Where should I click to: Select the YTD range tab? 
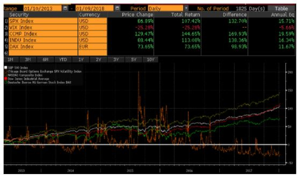[x=63, y=60]
